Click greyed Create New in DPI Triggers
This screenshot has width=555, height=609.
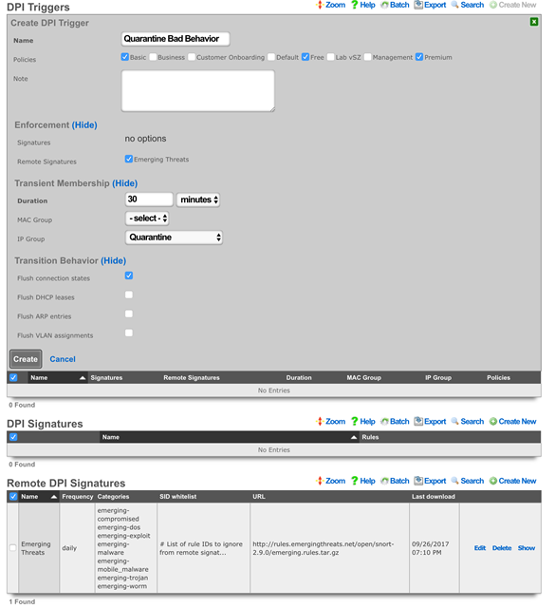pos(512,5)
